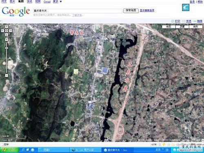Screen dimensions: 204x153
Task: Click the center reset-view pan button
Action: pyautogui.click(x=7, y=31)
